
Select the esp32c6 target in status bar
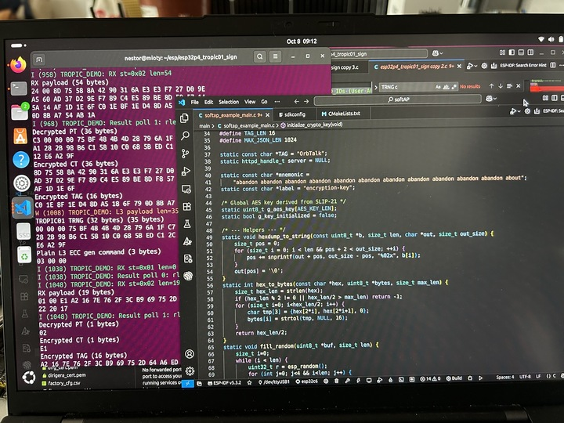coord(307,381)
